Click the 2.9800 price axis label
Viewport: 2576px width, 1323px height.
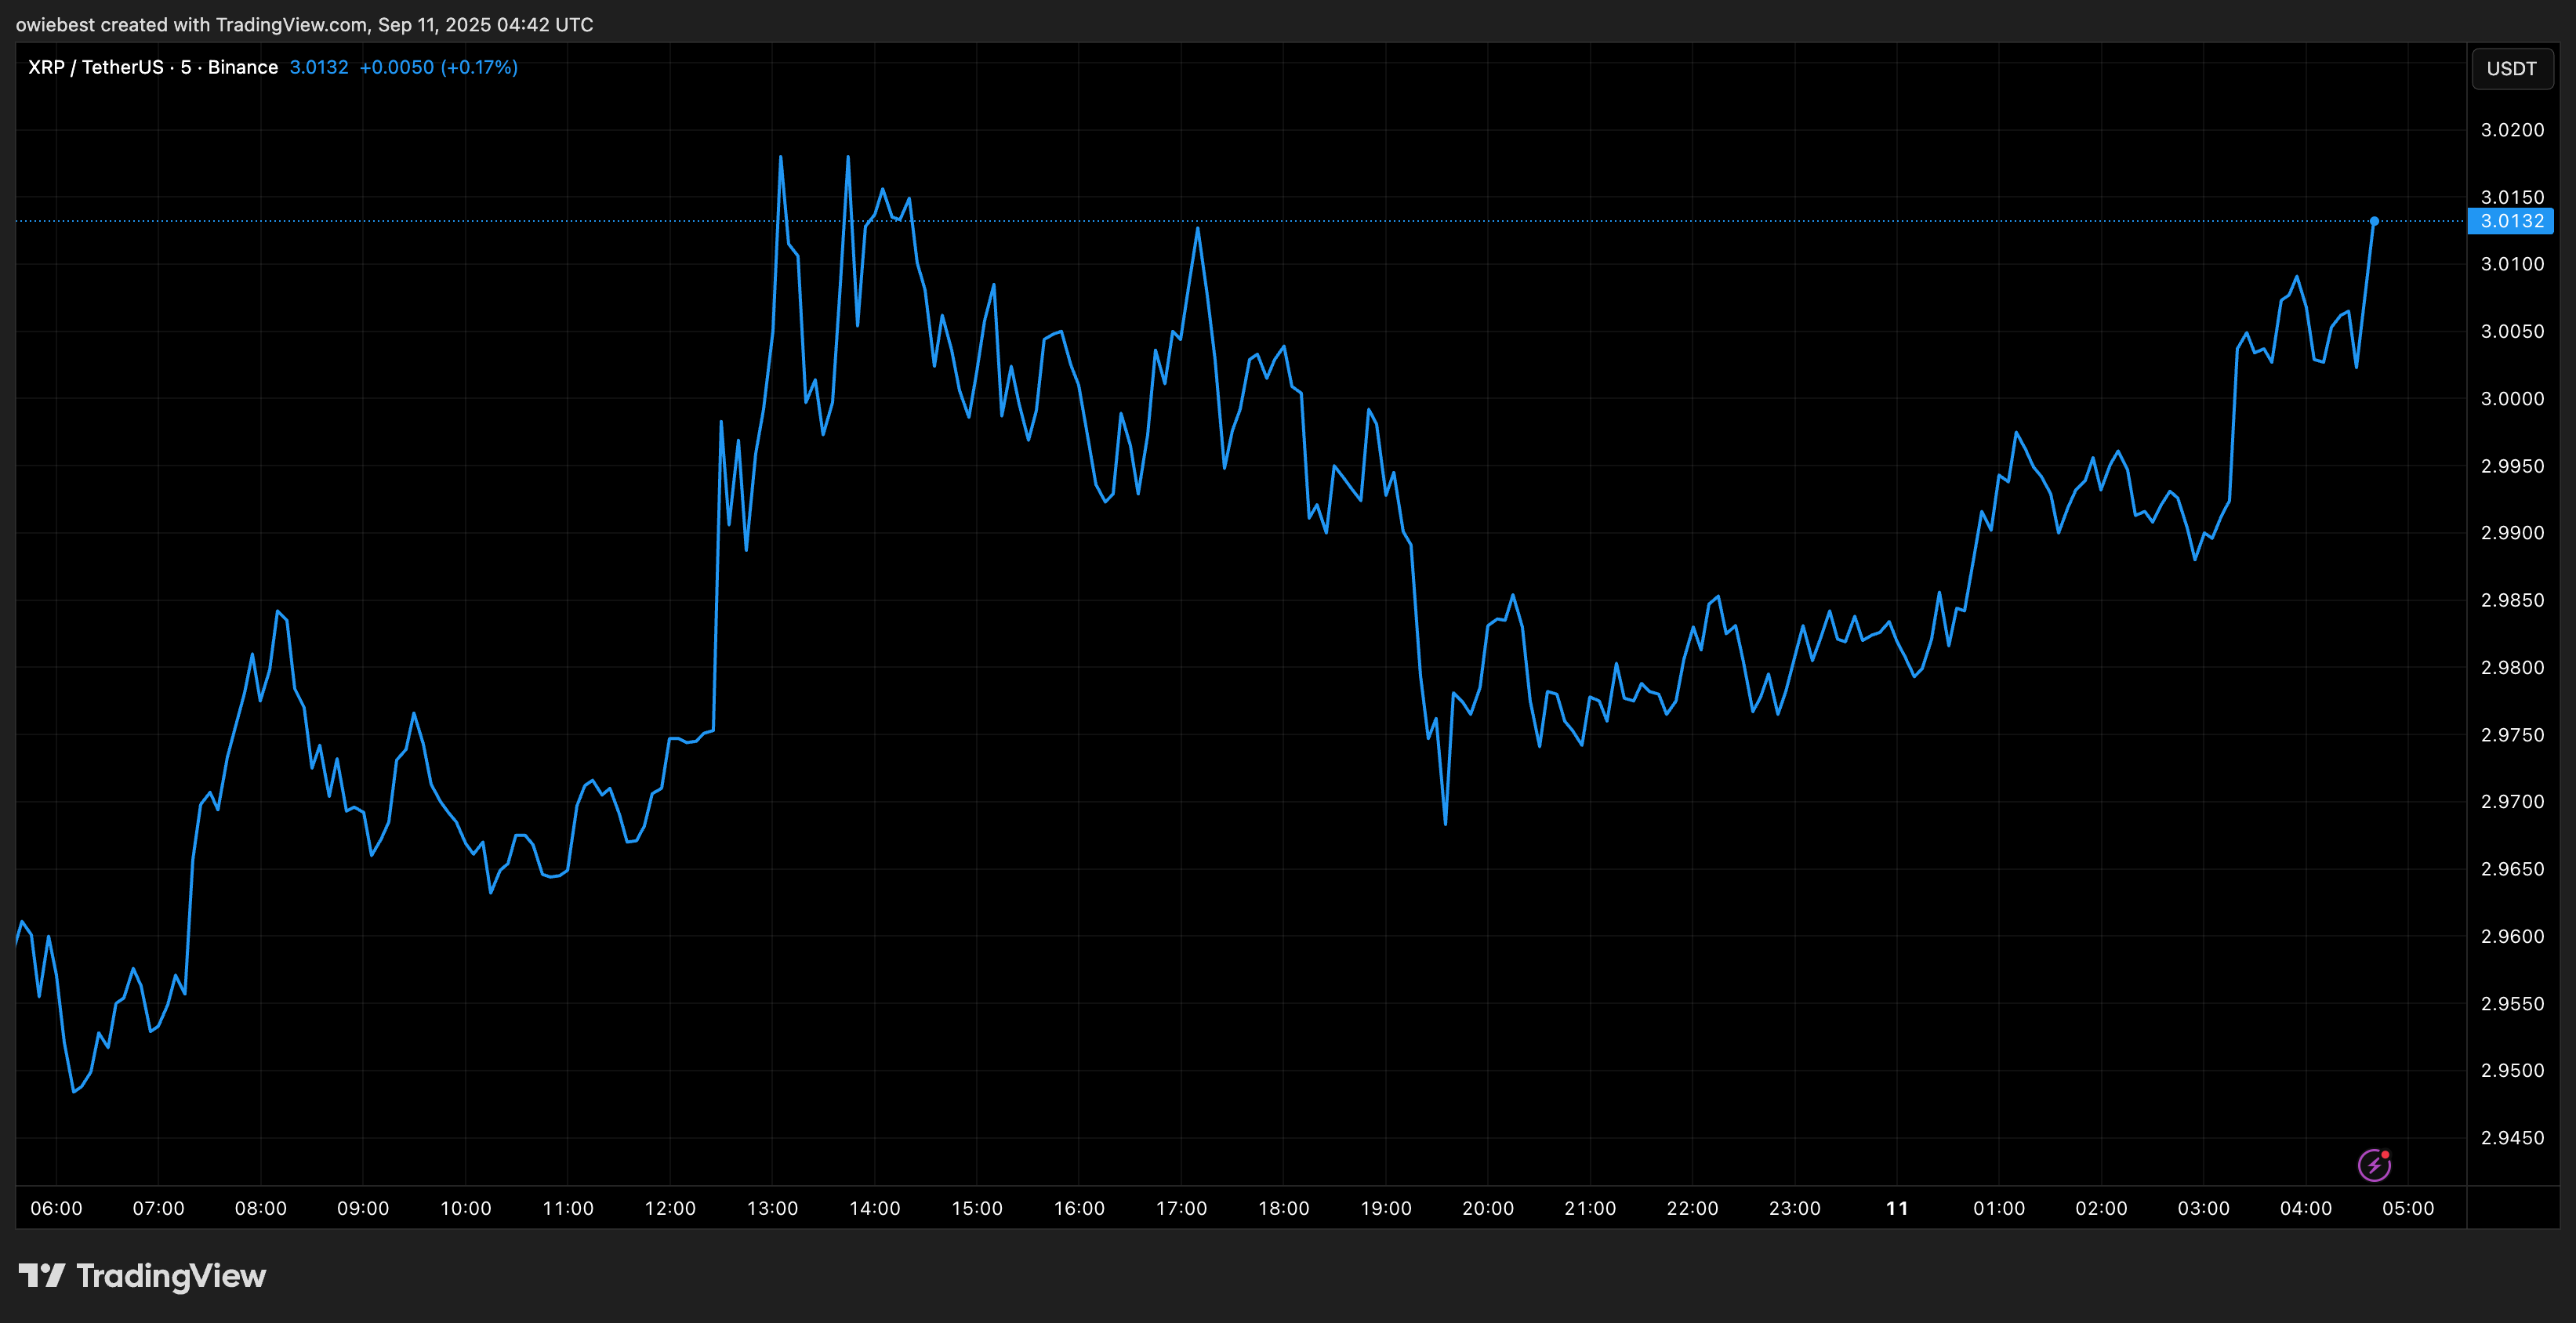click(x=2512, y=667)
